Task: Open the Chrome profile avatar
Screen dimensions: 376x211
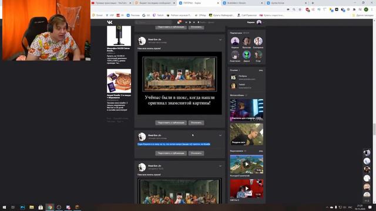Action: [x=366, y=9]
